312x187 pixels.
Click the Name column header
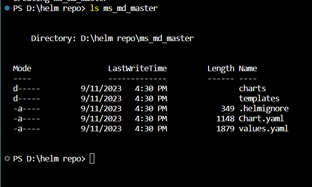click(248, 69)
